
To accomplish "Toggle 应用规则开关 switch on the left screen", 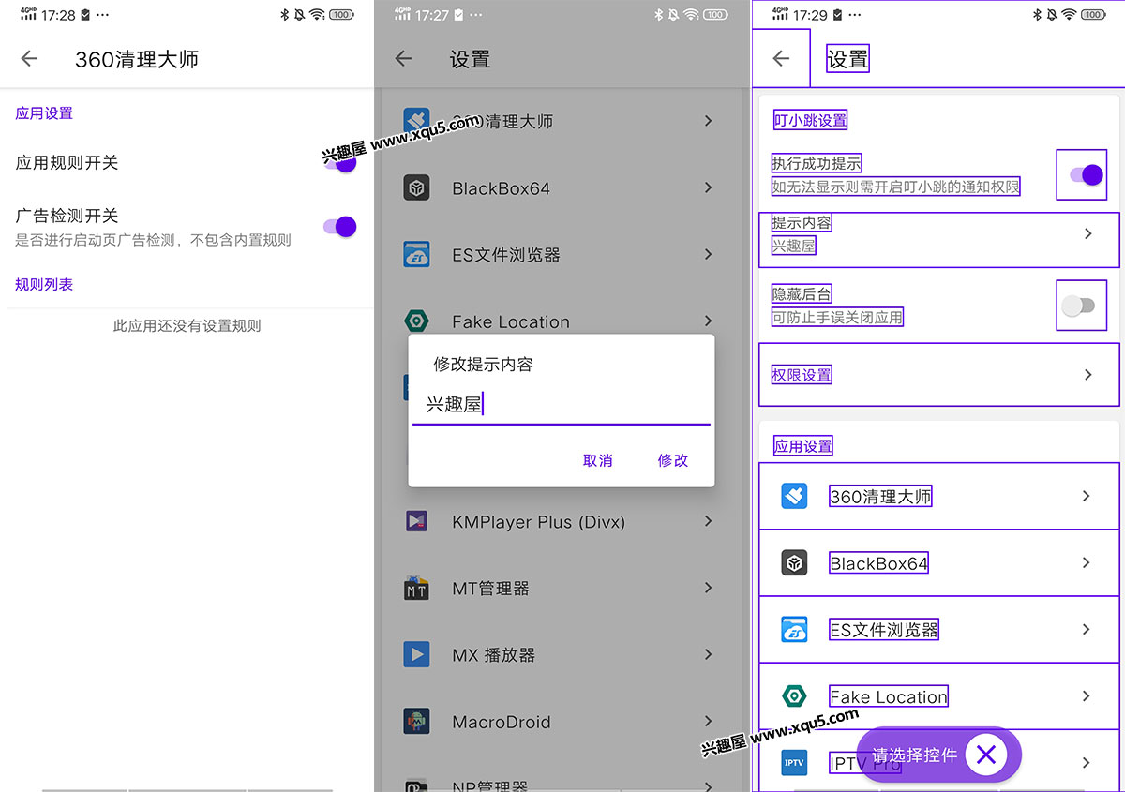I will tap(339, 163).
